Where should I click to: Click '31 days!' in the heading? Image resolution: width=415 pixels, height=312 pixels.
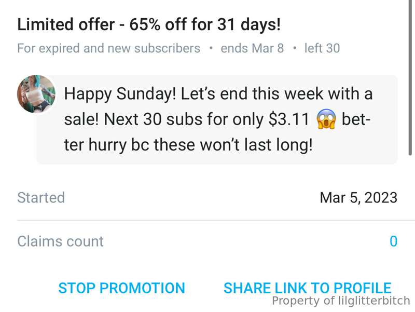pos(249,24)
